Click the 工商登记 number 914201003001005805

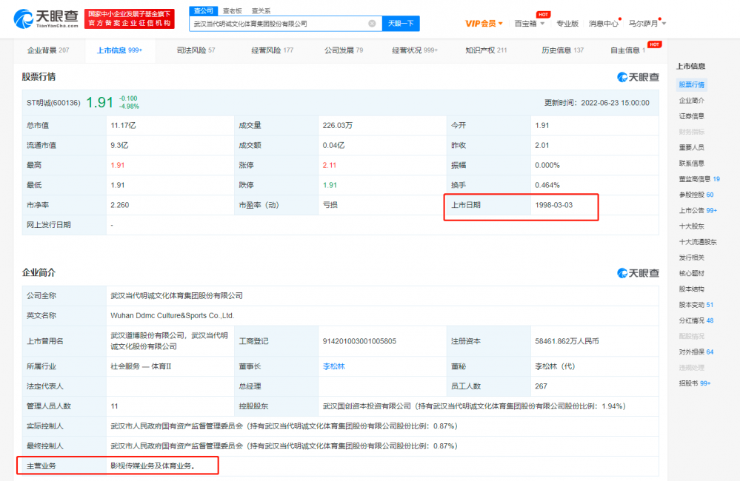pyautogui.click(x=359, y=341)
